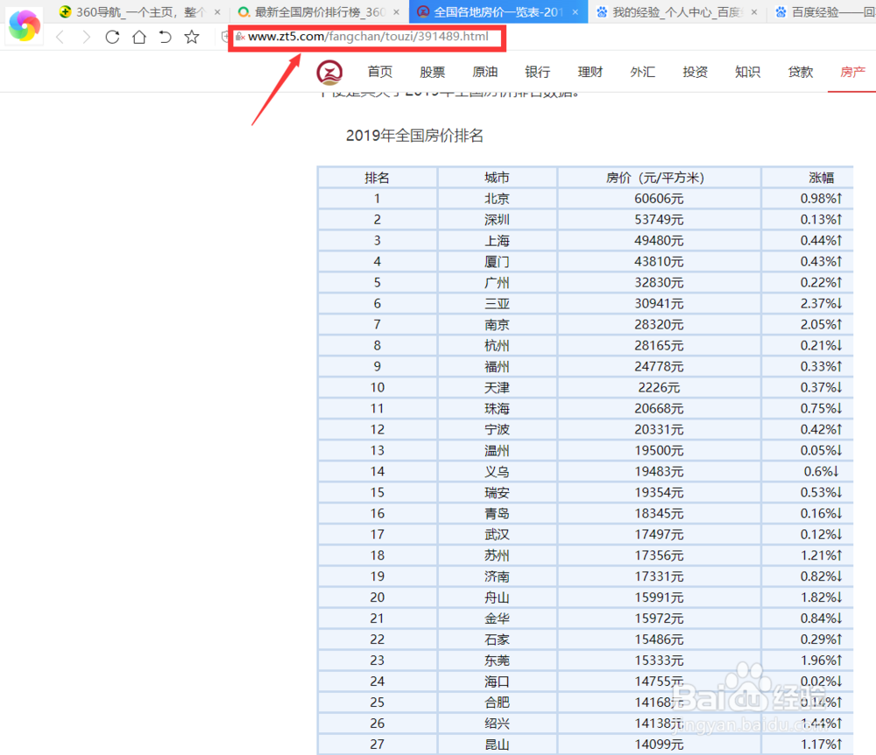Click the 南京 city cell

tap(497, 324)
